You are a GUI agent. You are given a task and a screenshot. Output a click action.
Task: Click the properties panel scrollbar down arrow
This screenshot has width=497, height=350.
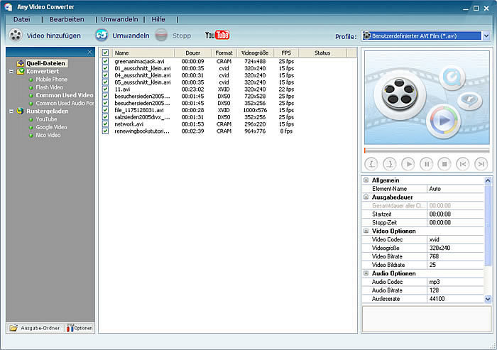tap(488, 299)
